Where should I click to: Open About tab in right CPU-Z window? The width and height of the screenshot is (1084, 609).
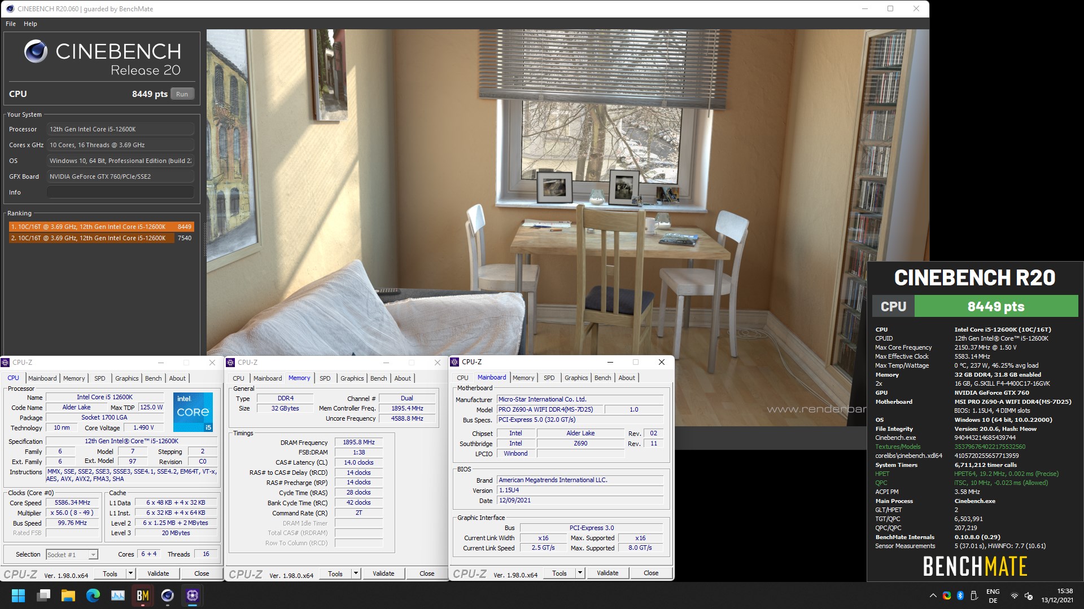point(627,378)
